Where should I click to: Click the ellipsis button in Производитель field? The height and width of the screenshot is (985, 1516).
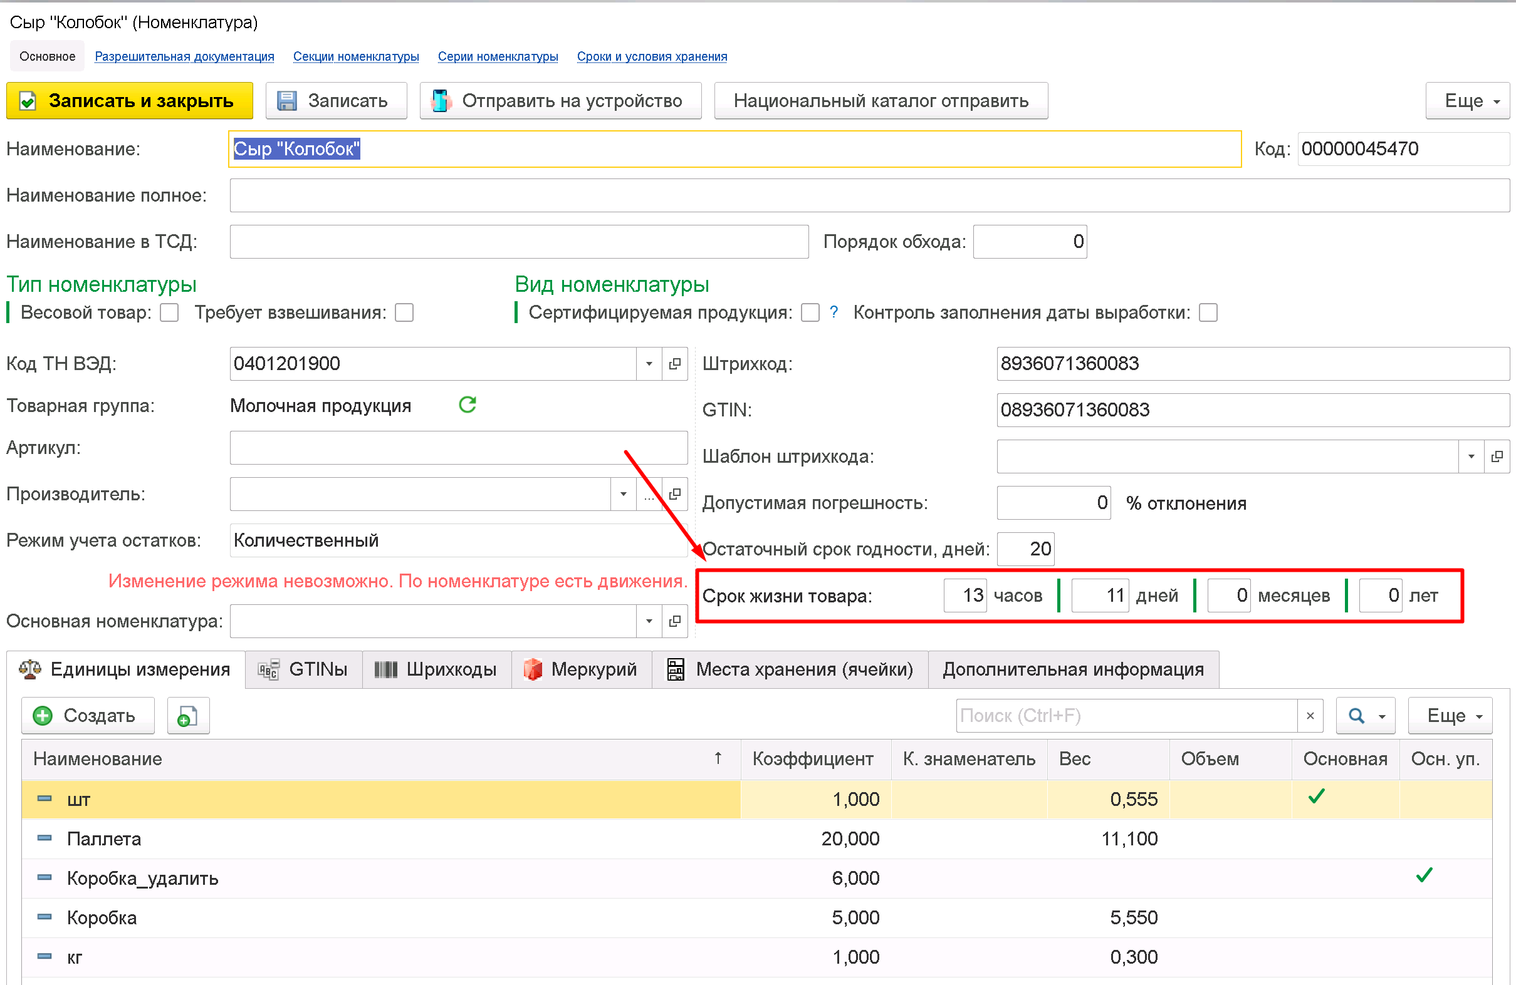[649, 494]
